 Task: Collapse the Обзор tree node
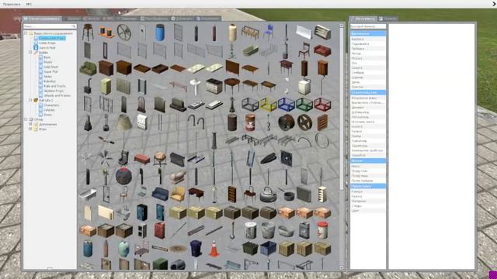(26, 119)
